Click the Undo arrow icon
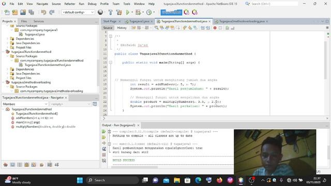The height and width of the screenshot is (186, 331). [43, 12]
